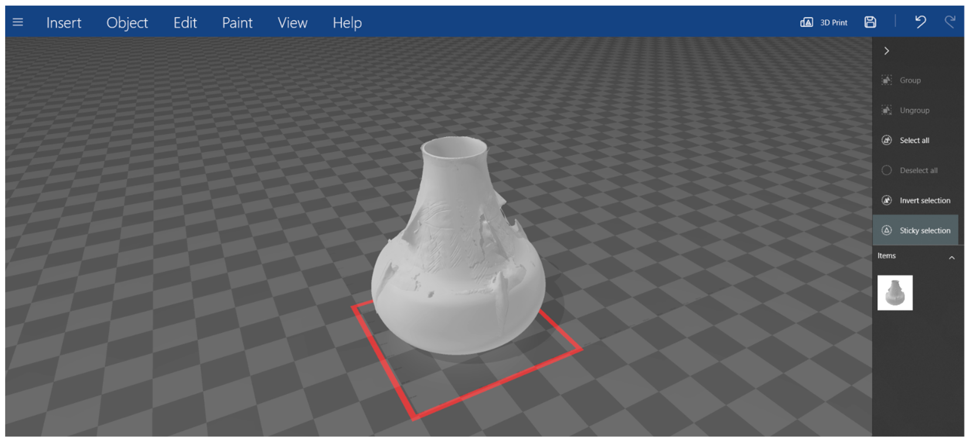Image resolution: width=971 pixels, height=444 pixels.
Task: Click the 3D Print icon
Action: (806, 22)
